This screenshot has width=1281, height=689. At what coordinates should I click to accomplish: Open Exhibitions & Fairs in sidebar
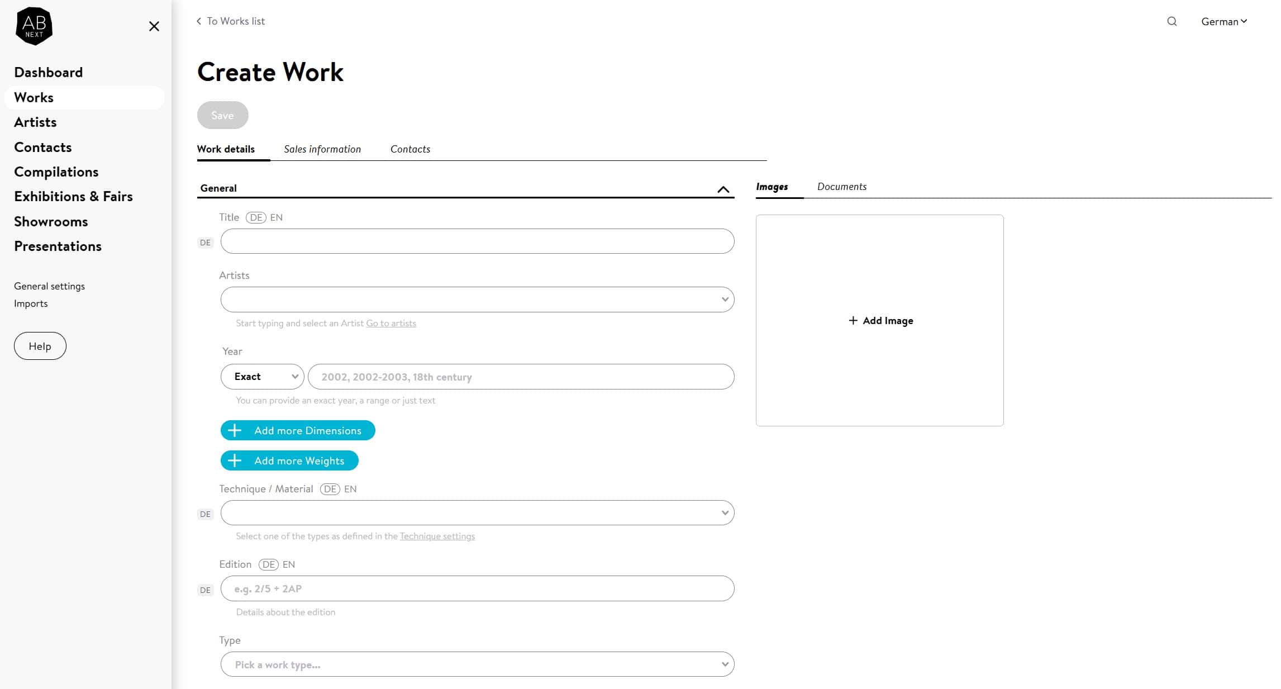click(73, 197)
